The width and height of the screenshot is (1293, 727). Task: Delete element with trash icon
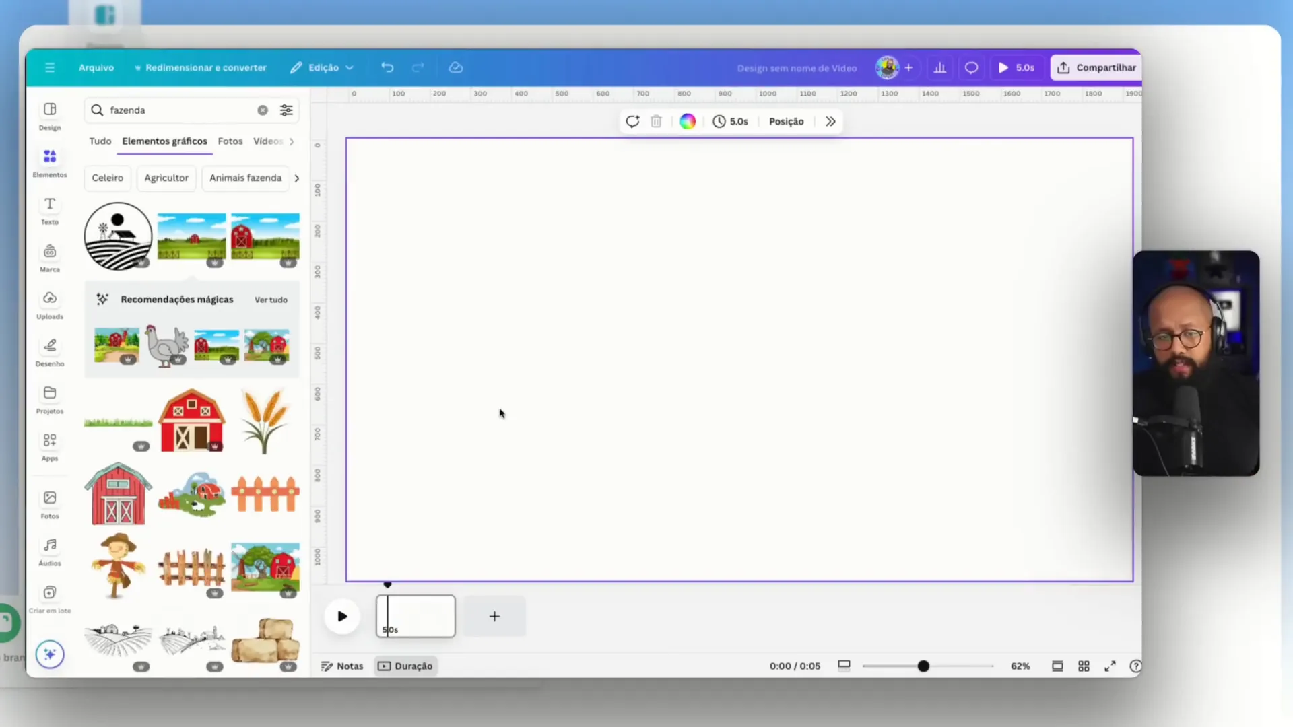(x=656, y=121)
